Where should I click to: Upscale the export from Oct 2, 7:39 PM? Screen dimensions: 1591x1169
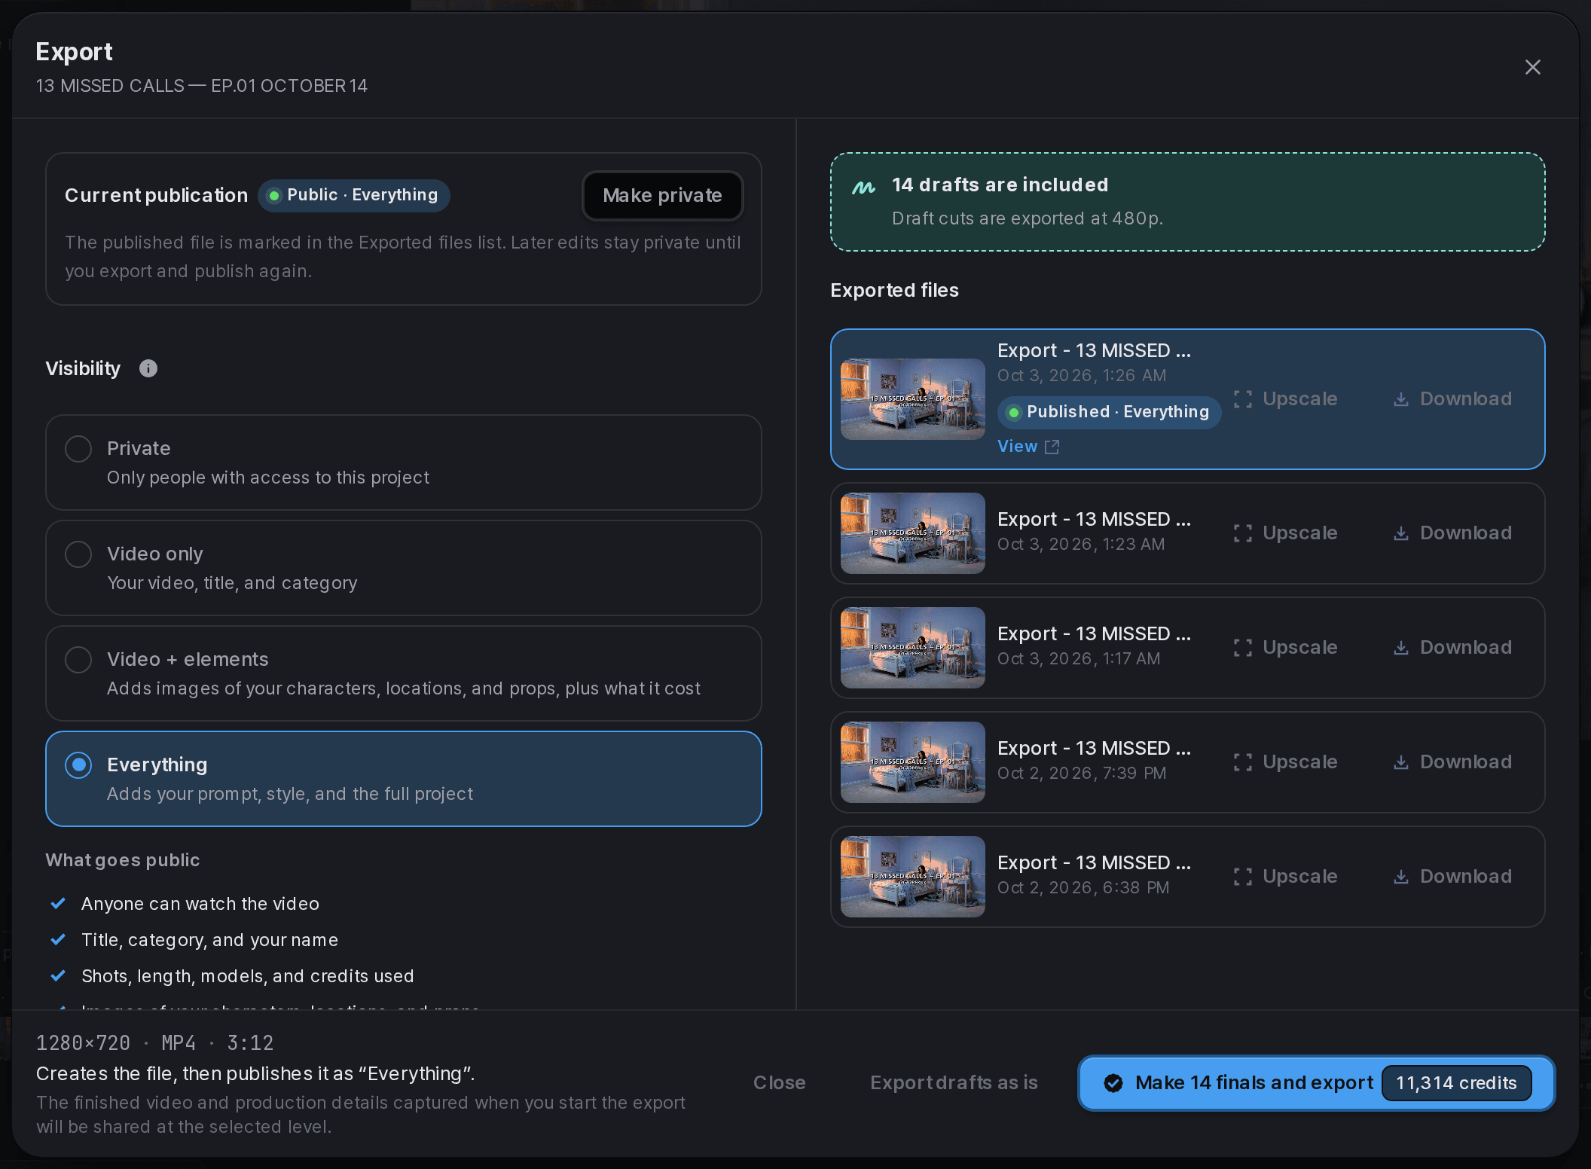coord(1286,762)
